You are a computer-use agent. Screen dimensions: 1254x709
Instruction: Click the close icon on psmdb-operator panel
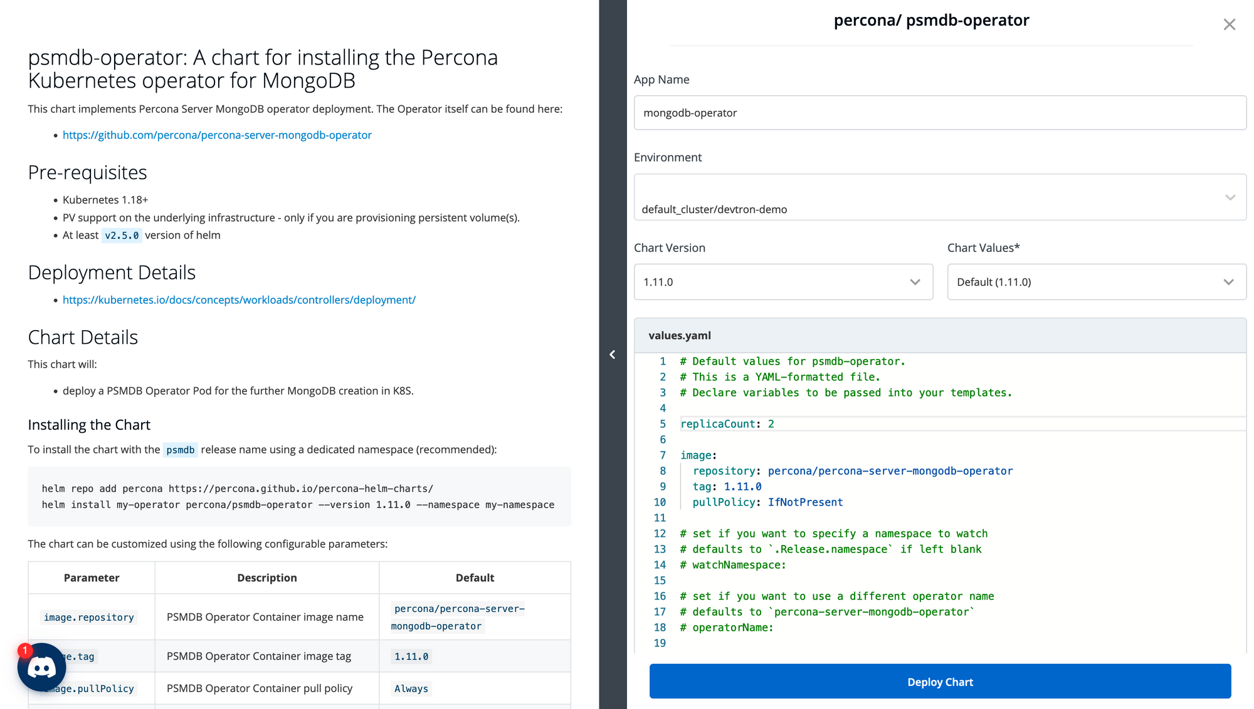pos(1230,24)
